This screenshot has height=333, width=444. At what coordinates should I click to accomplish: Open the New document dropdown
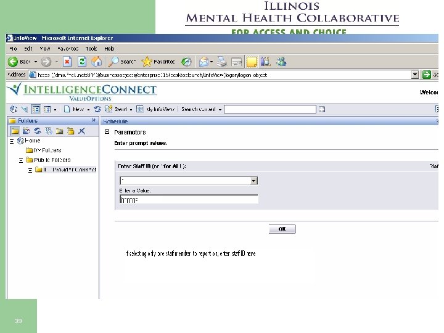point(88,109)
